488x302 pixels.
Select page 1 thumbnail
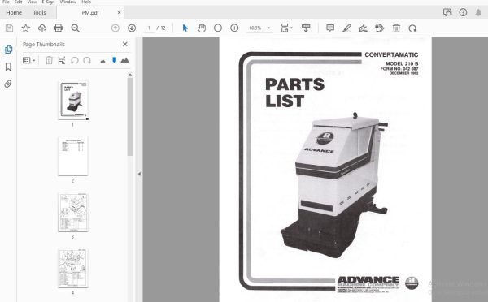73,101
